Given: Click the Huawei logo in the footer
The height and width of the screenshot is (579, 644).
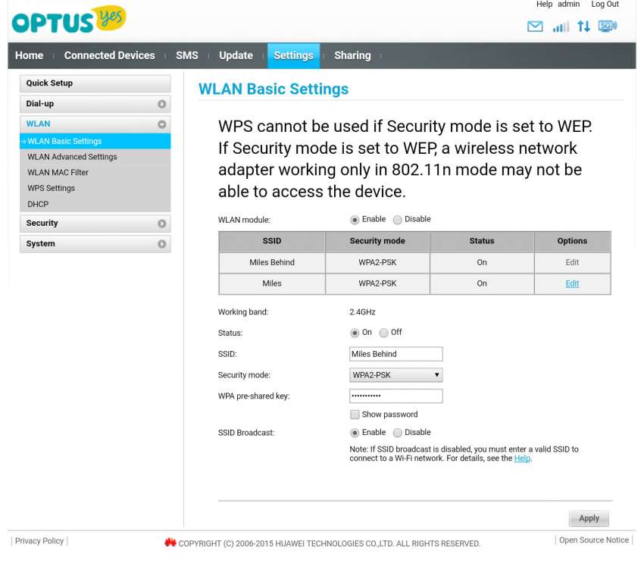Looking at the screenshot, I should click(x=171, y=543).
